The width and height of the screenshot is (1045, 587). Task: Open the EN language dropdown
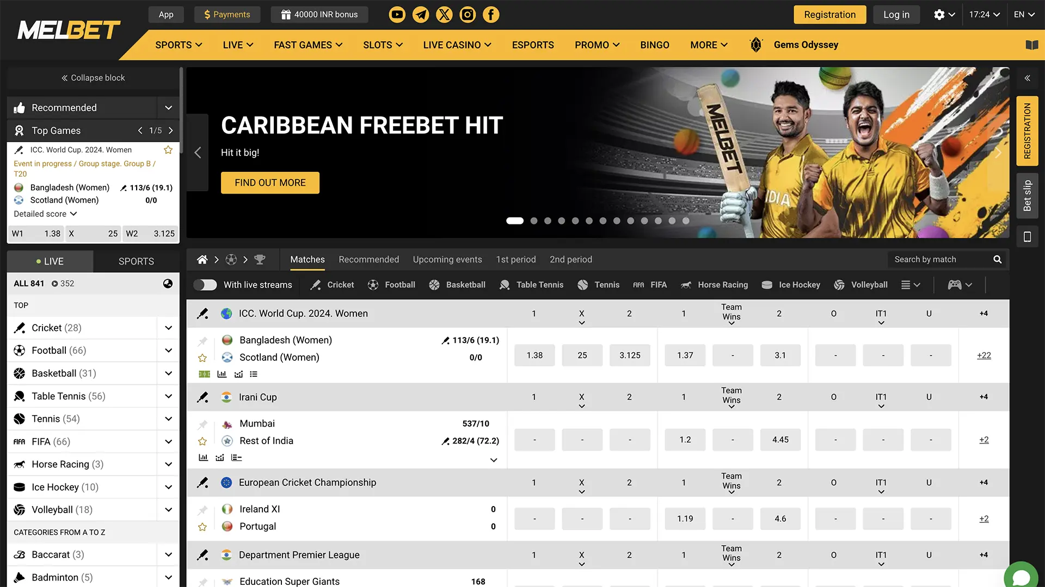1024,15
